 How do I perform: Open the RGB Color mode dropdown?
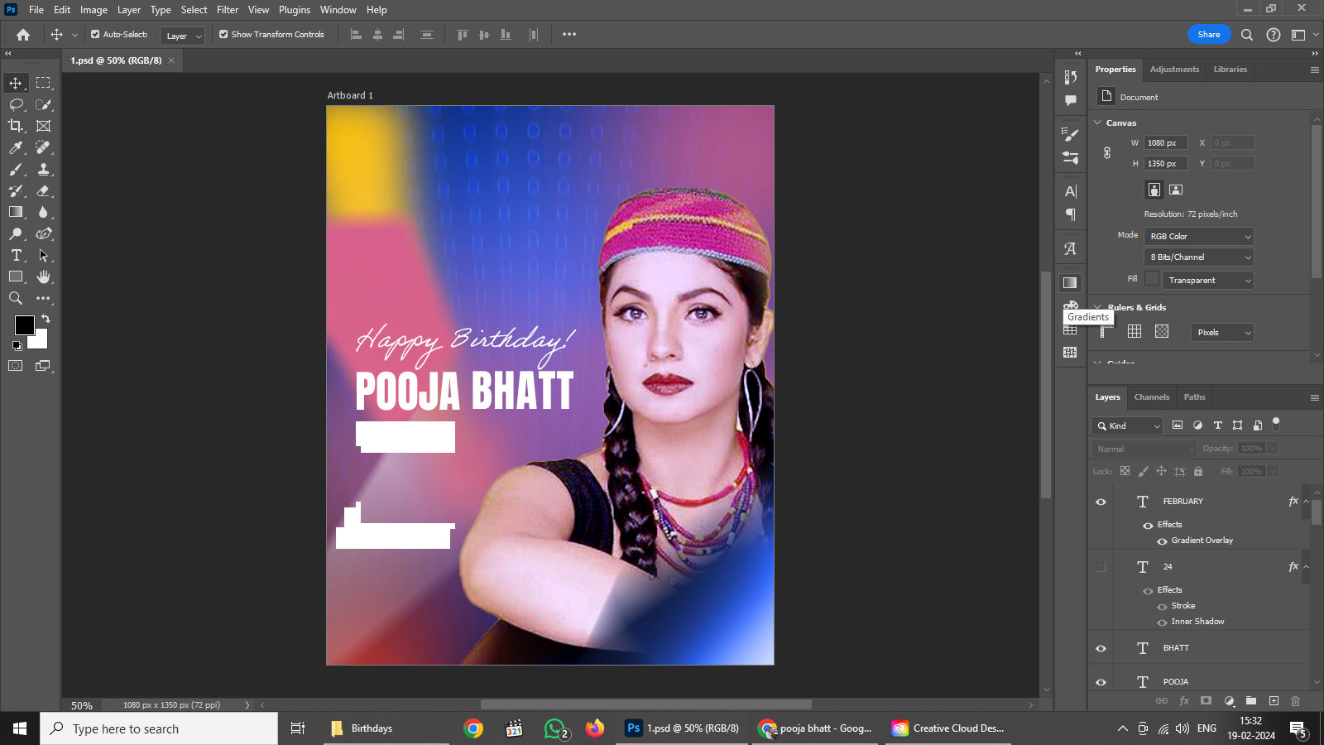pyautogui.click(x=1199, y=237)
